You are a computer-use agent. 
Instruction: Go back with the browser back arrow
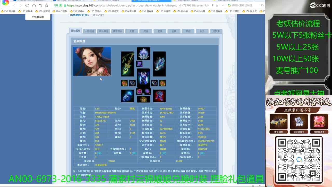coord(14,5)
